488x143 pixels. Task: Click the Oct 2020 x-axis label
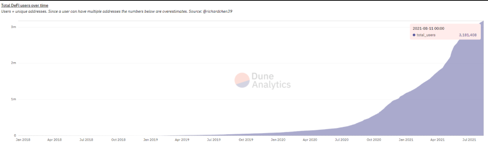pyautogui.click(x=374, y=140)
